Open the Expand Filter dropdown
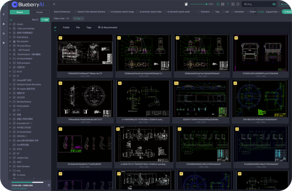The height and width of the screenshot is (191, 292). click(273, 12)
